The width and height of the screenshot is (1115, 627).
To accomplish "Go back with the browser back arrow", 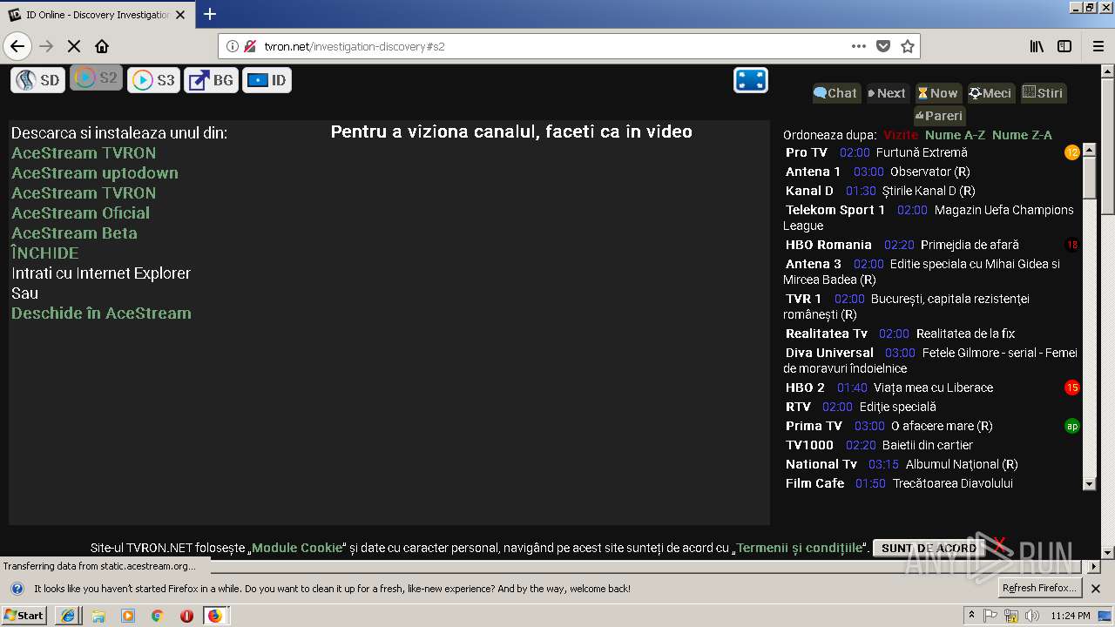I will (17, 46).
